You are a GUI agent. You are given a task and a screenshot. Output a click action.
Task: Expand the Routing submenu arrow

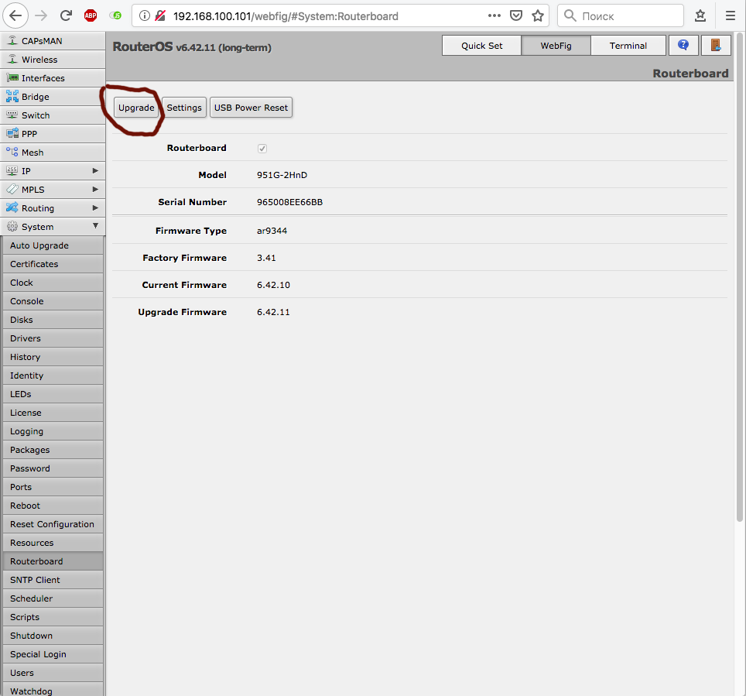95,207
